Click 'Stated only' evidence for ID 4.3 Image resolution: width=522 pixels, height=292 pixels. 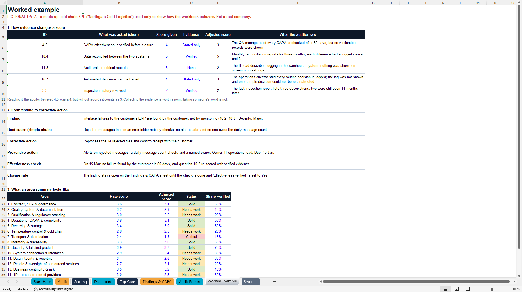pos(191,45)
